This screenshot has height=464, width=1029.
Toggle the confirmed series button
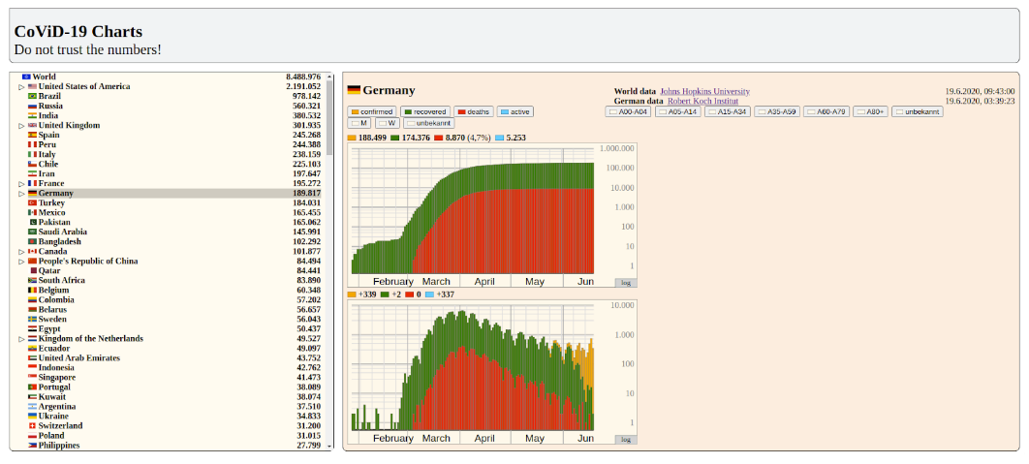pyautogui.click(x=372, y=112)
